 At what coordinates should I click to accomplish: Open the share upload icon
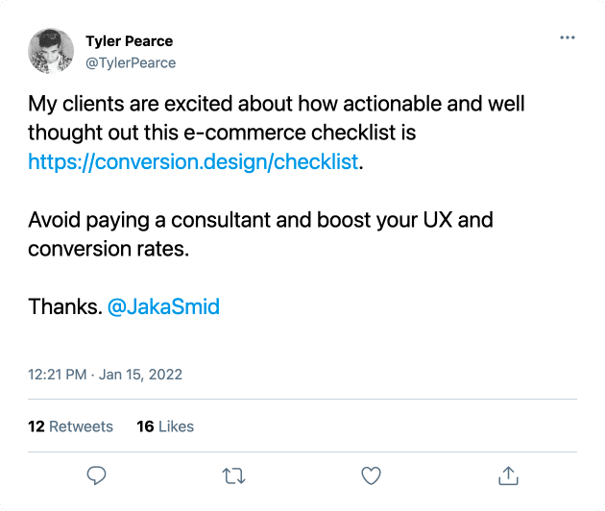click(508, 475)
